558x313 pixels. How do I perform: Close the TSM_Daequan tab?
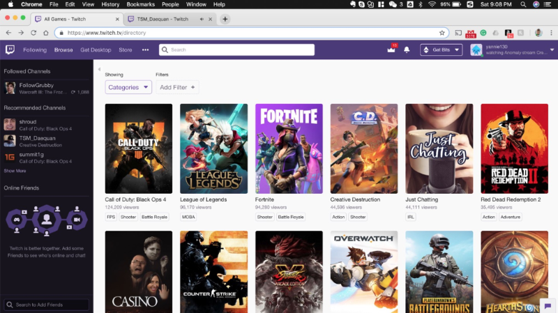click(211, 20)
